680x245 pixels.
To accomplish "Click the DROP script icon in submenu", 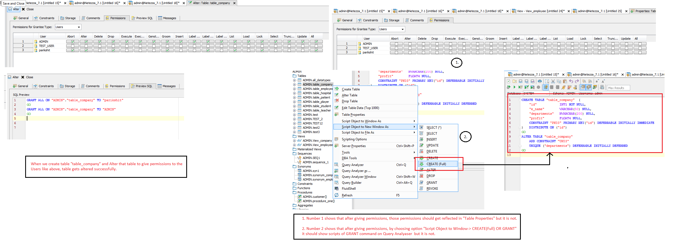I will tap(421, 176).
